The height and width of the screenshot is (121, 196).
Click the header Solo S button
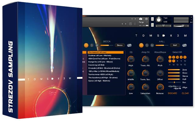153,19
